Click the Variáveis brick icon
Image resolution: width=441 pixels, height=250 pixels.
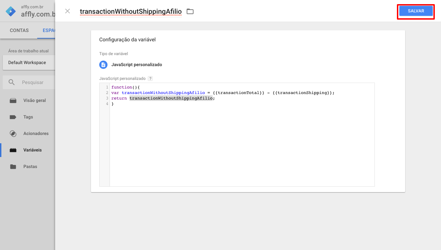point(13,150)
